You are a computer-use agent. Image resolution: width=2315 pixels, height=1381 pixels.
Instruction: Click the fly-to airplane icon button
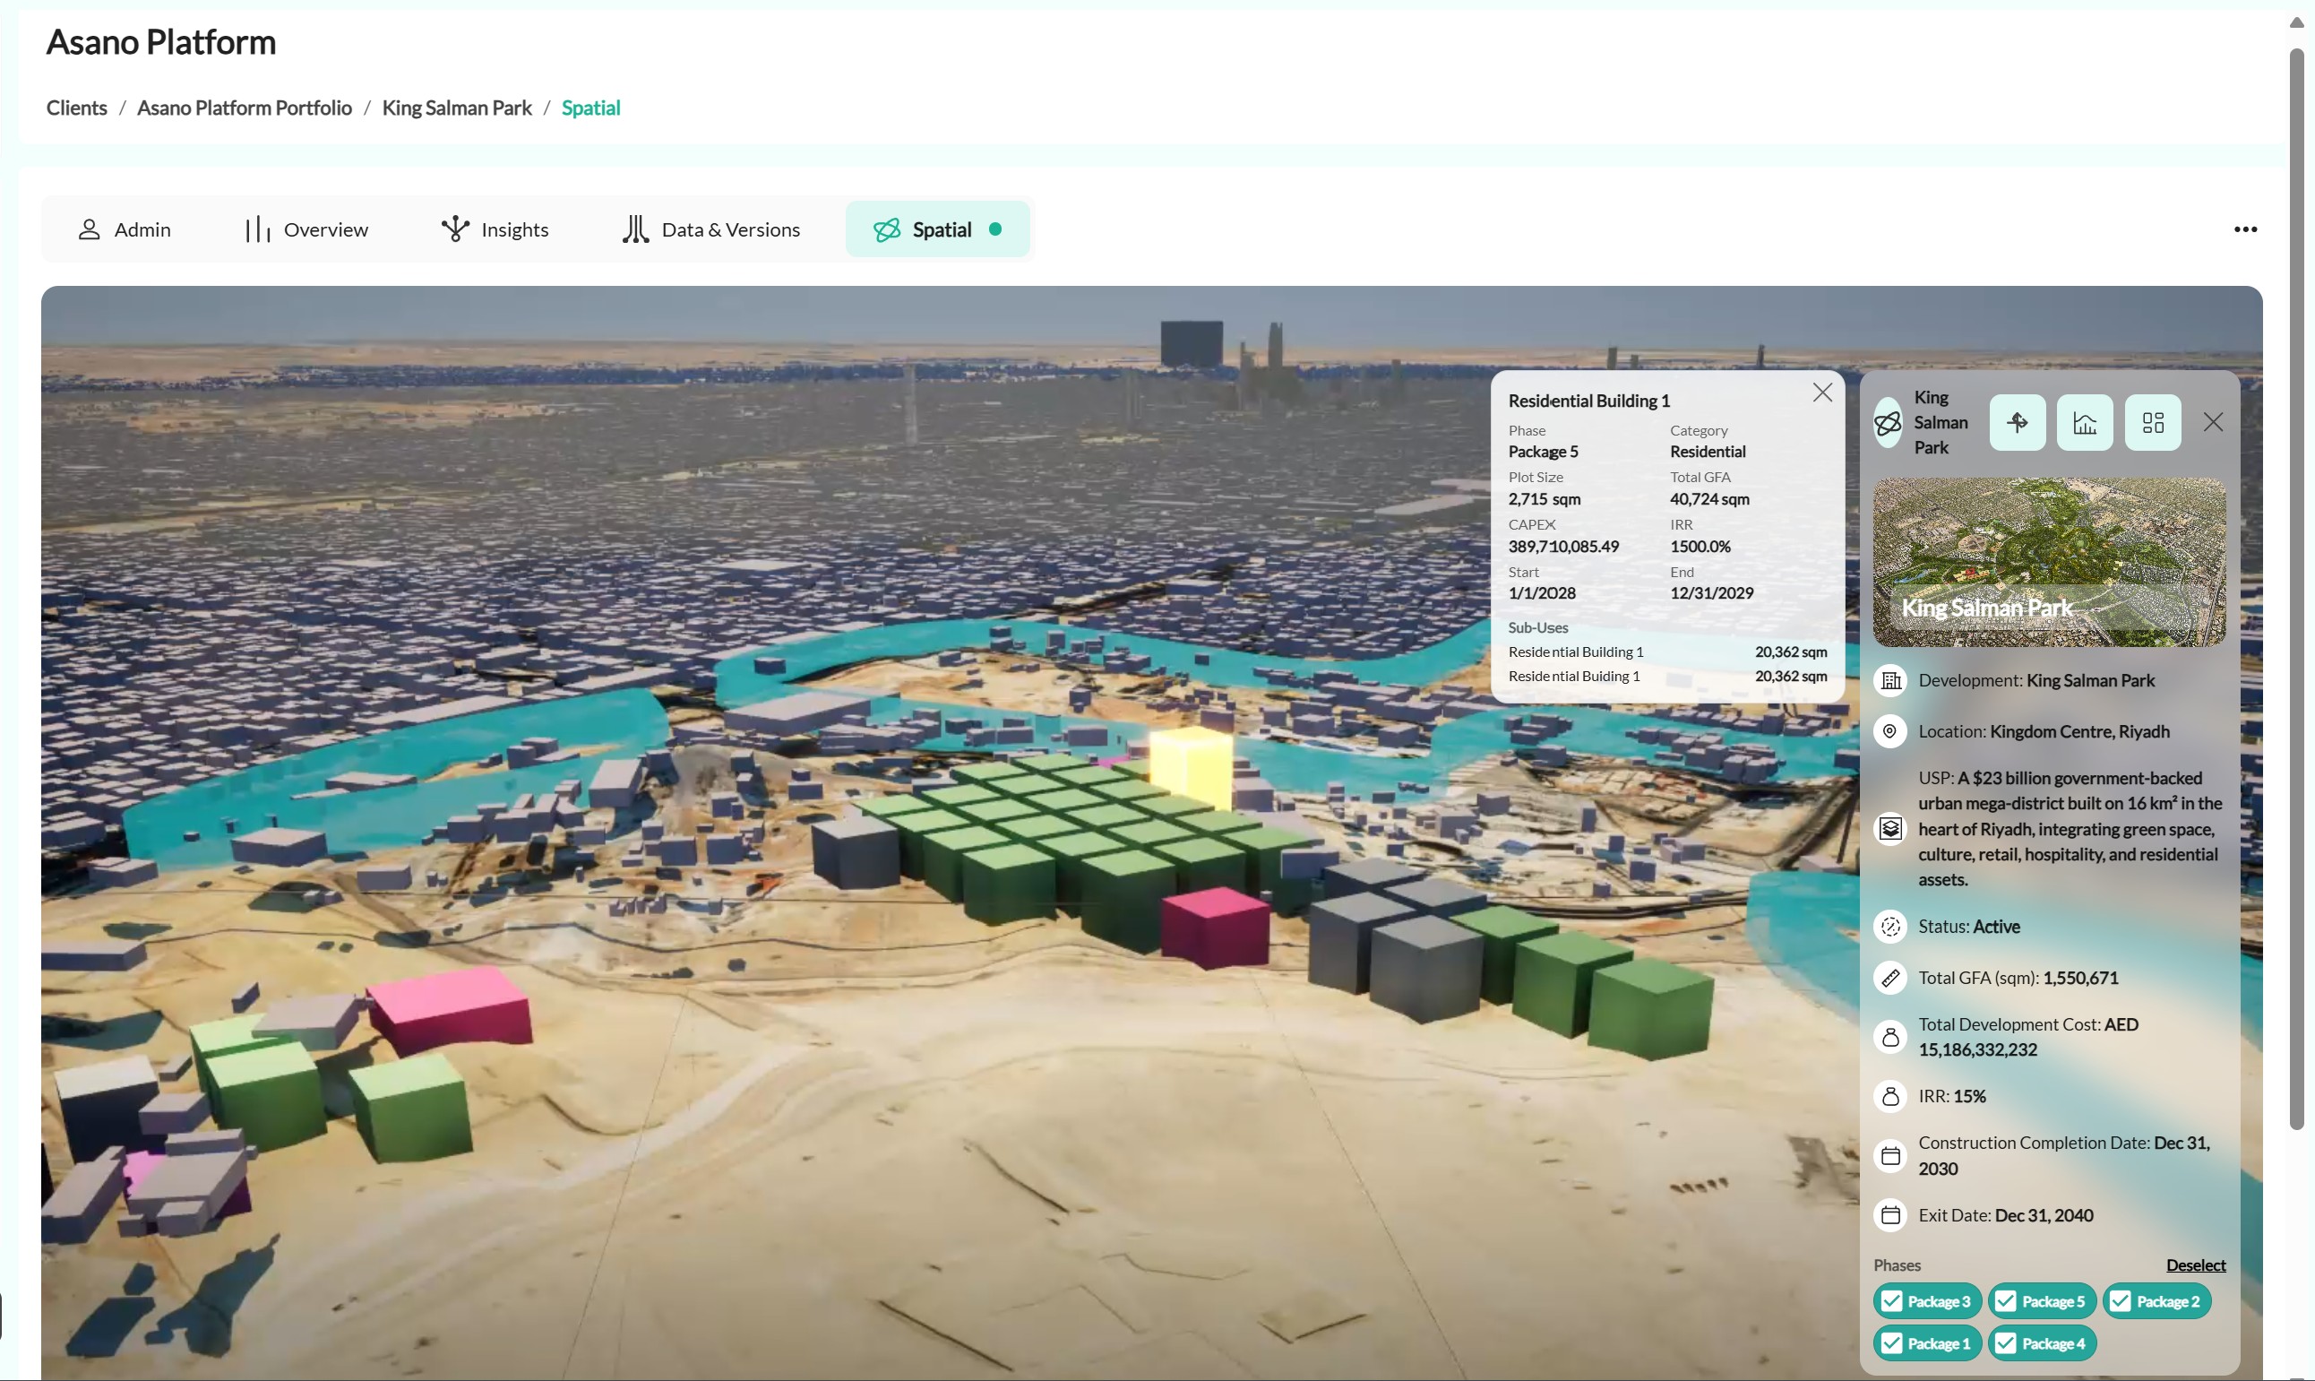2018,422
